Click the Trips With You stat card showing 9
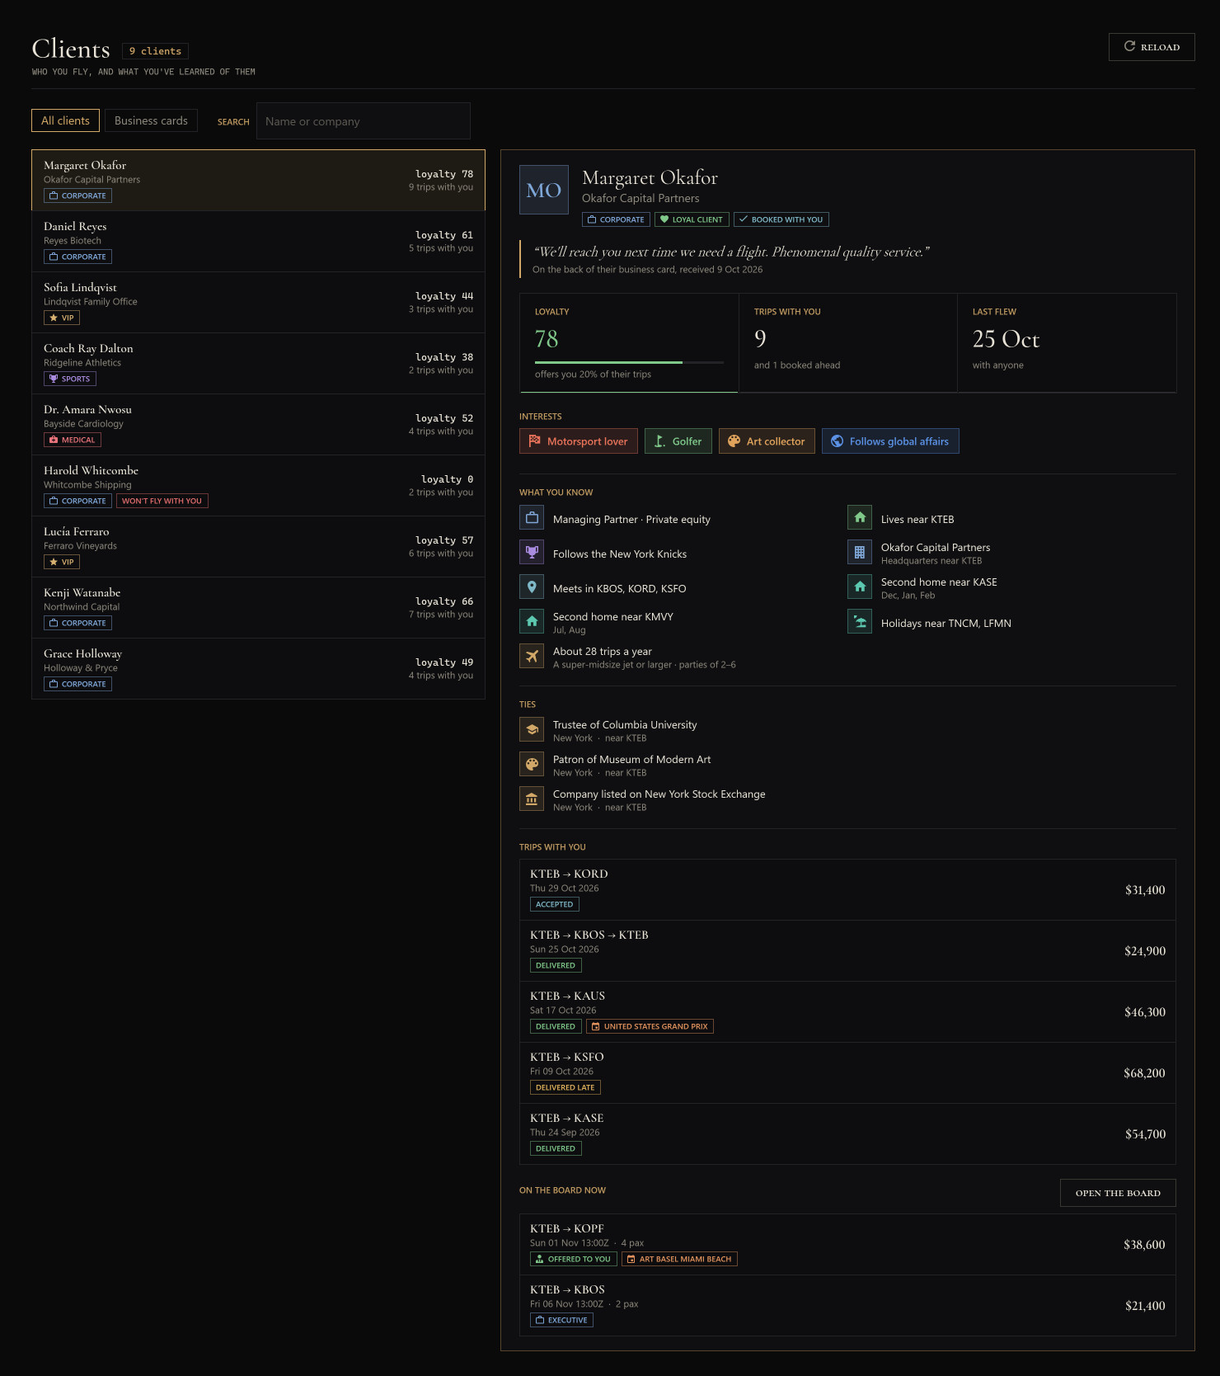 point(847,342)
